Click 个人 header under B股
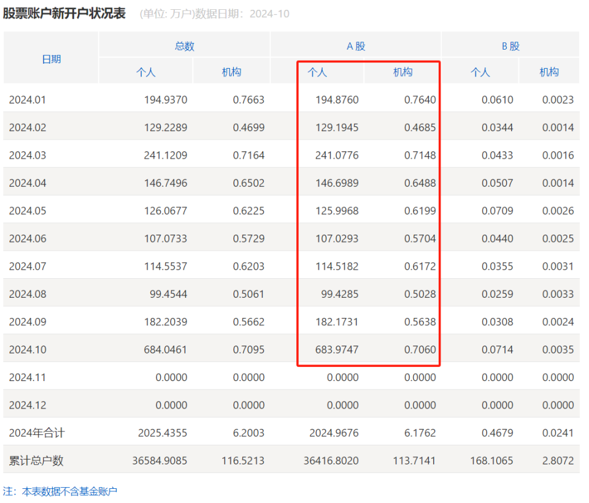This screenshot has width=589, height=503. (x=480, y=72)
